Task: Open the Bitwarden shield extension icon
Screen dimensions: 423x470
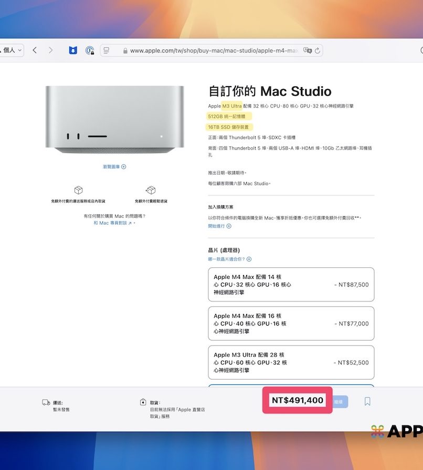Action: pyautogui.click(x=73, y=50)
